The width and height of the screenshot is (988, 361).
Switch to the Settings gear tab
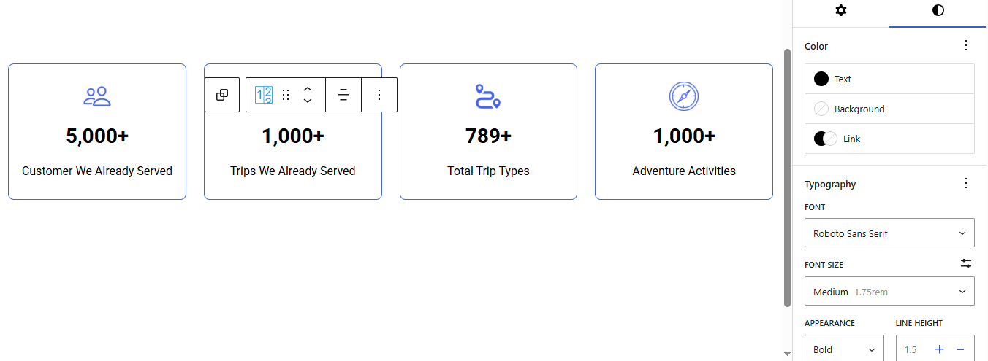click(x=841, y=11)
